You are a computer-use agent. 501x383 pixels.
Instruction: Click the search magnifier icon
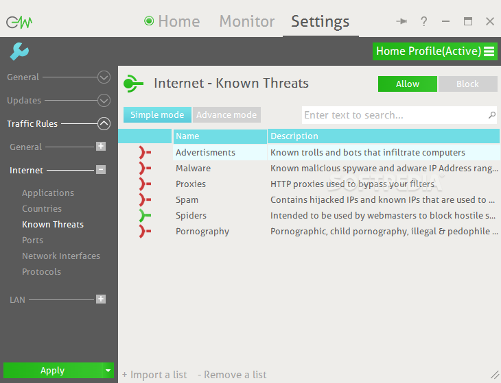click(492, 115)
